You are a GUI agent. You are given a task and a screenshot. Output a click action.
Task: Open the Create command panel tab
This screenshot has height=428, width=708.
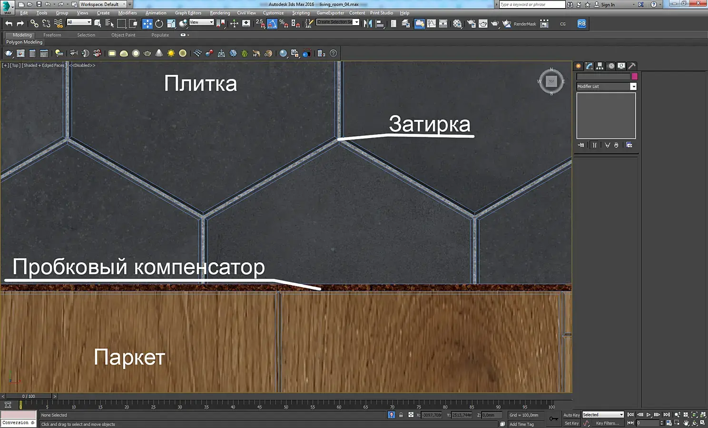click(579, 66)
